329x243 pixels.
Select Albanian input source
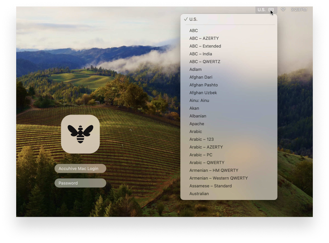(x=198, y=116)
